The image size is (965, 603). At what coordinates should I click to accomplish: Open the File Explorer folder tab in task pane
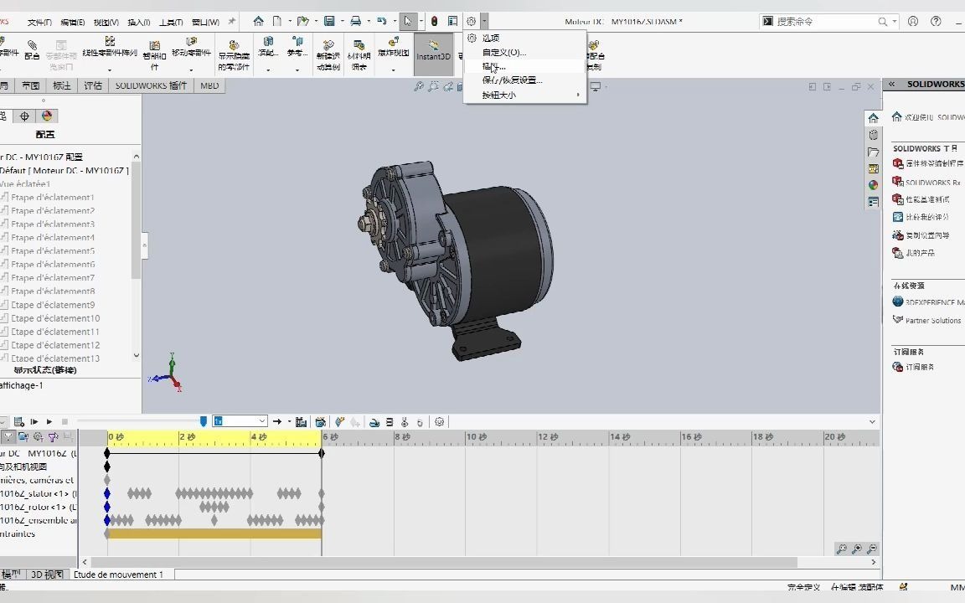click(874, 152)
